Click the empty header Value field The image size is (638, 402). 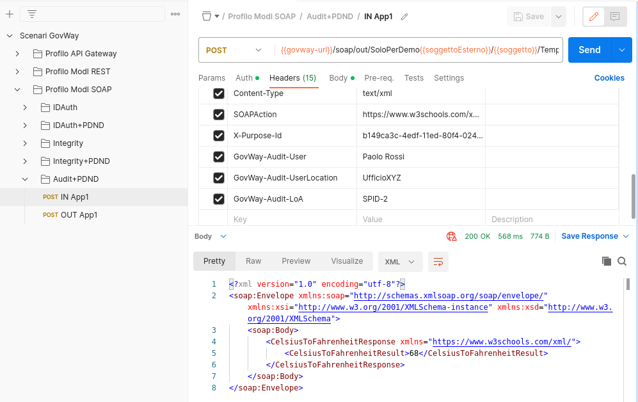tap(420, 220)
